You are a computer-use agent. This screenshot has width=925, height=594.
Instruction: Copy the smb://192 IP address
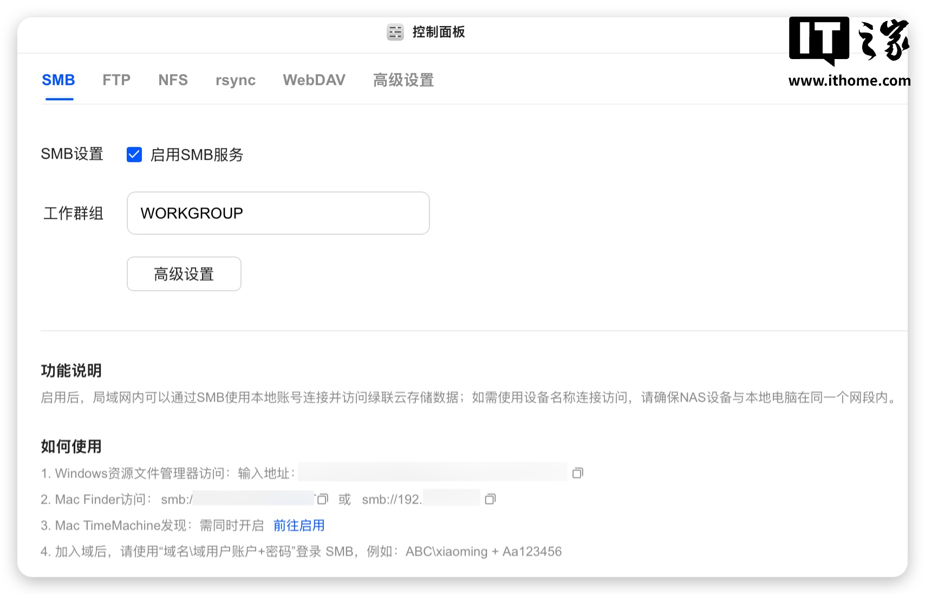490,499
